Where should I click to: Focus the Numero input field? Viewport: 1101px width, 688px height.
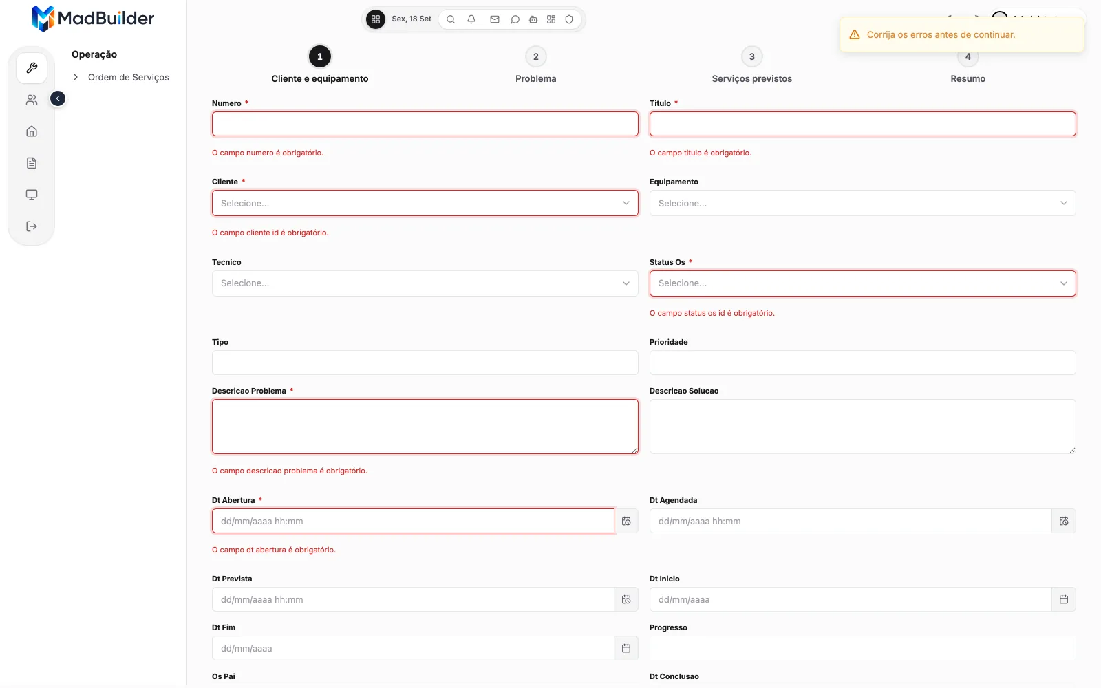pos(425,124)
